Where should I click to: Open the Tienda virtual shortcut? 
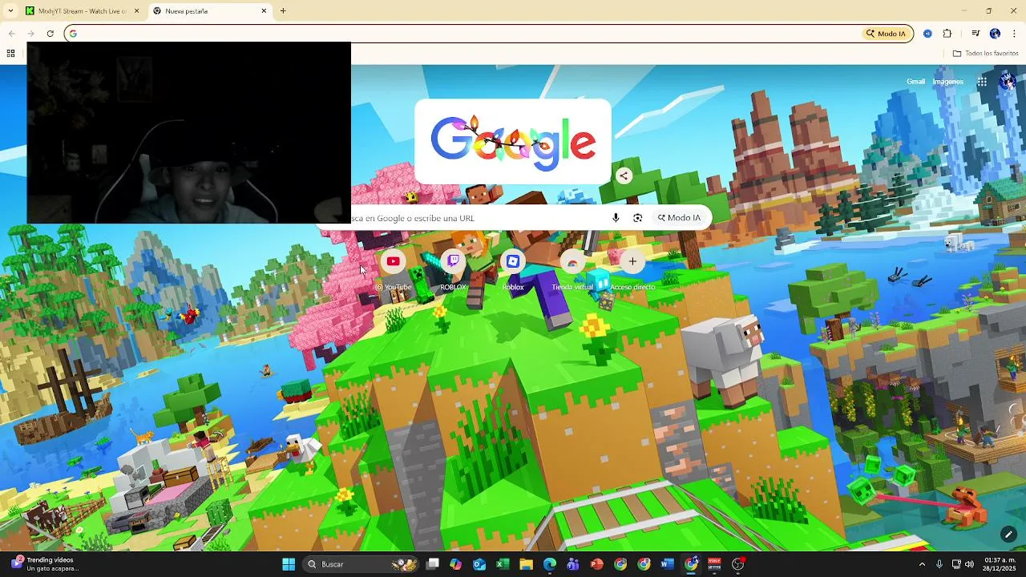(572, 261)
